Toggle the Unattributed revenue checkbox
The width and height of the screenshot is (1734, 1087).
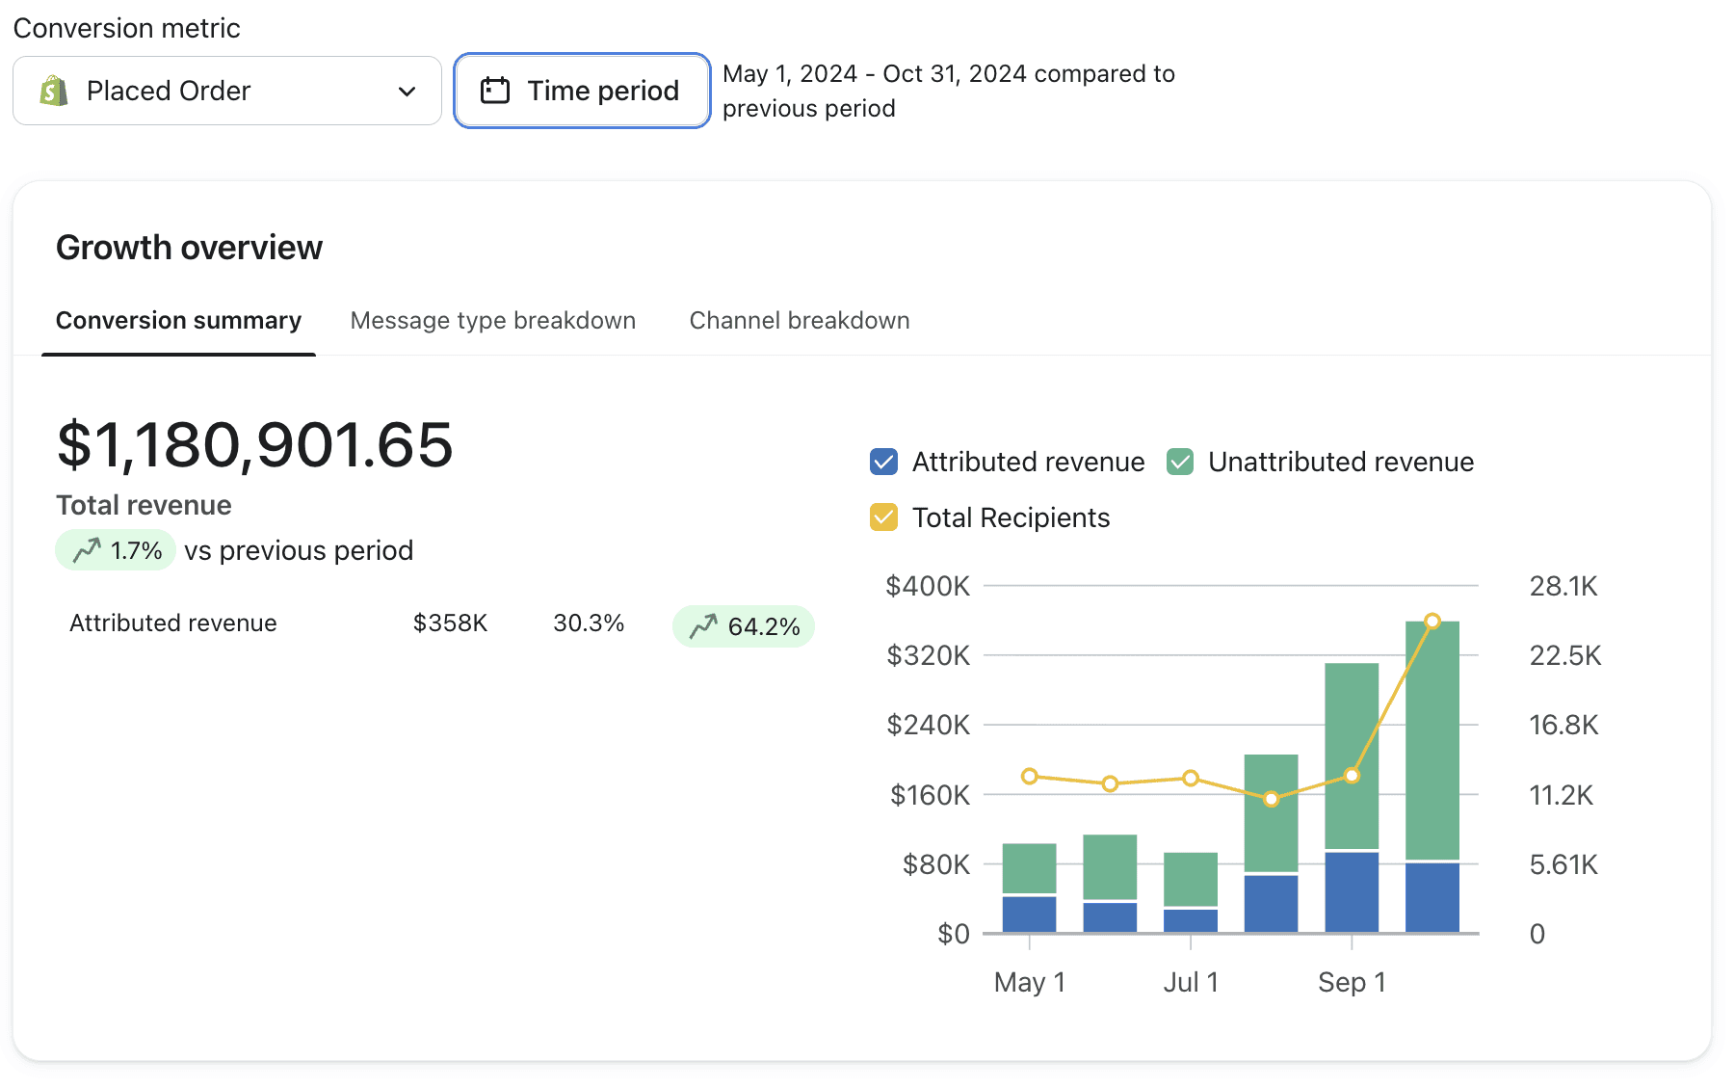click(x=1180, y=463)
